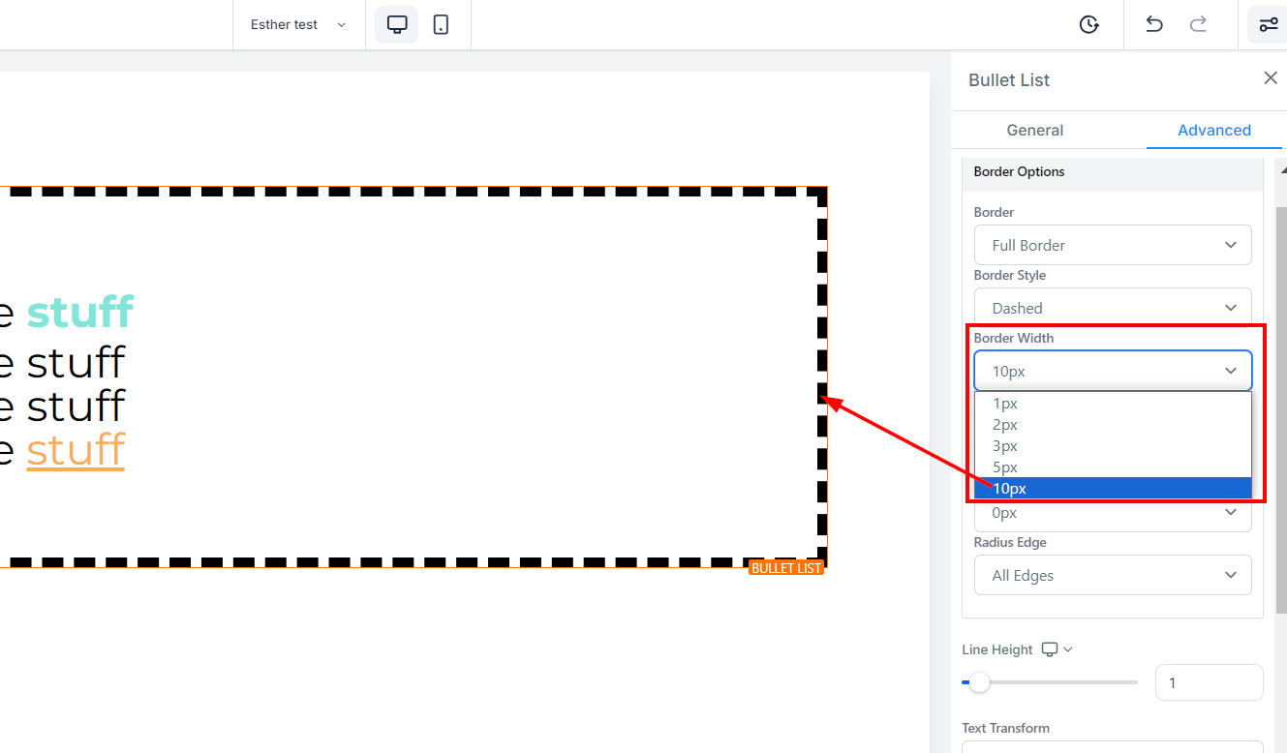Click the orange underlined stuff link
The height and width of the screenshot is (753, 1287).
point(76,451)
